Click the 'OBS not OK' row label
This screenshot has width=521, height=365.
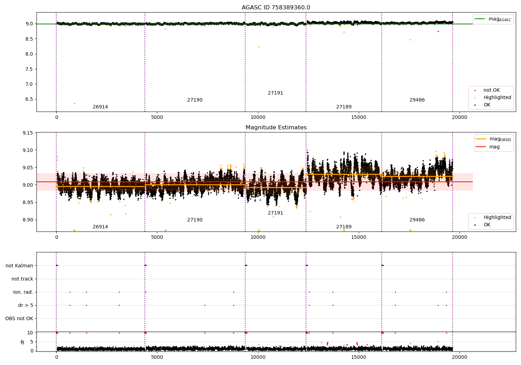[19, 319]
